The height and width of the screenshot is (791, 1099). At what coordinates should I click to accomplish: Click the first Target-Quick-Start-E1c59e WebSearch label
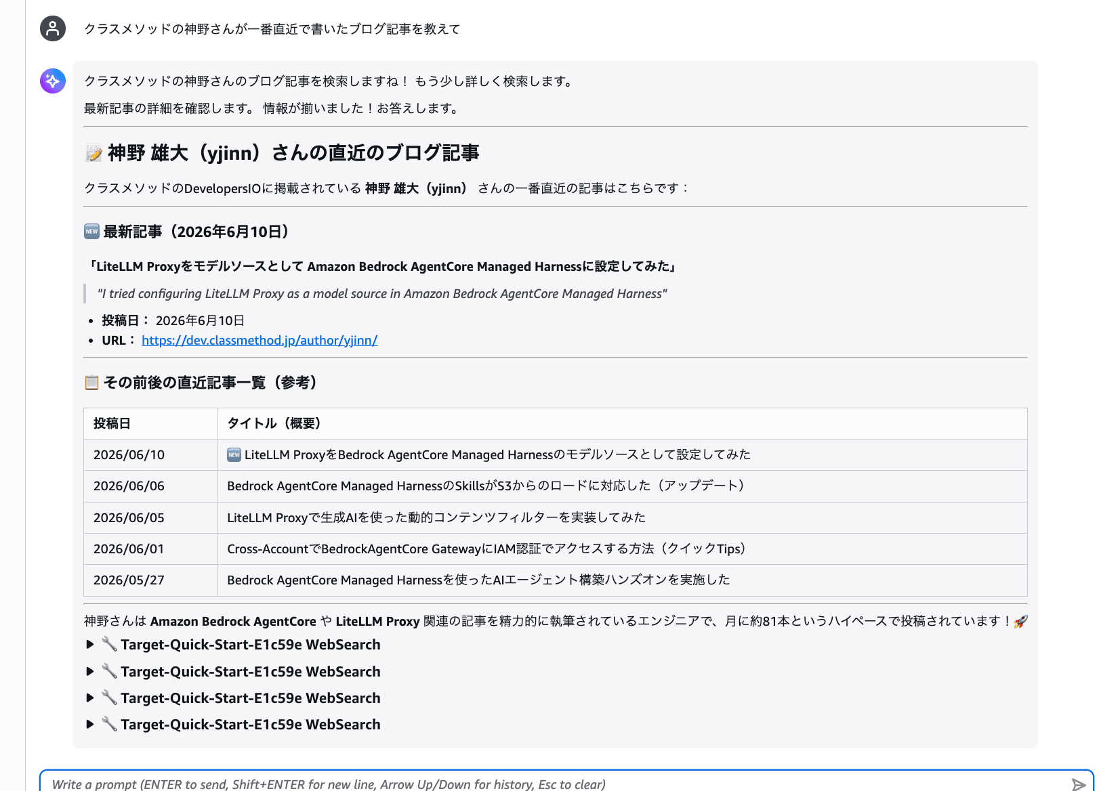click(251, 645)
